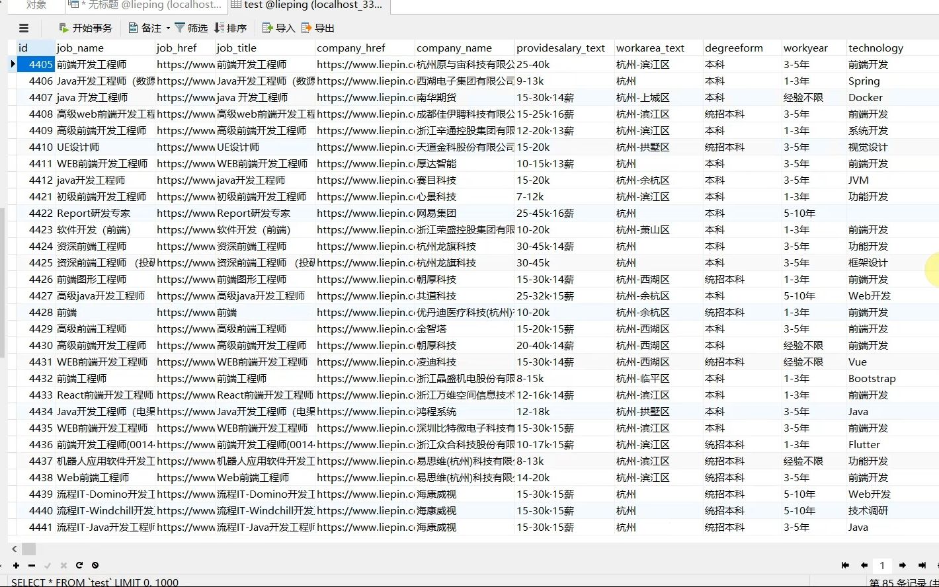Click the degreeform column header

pyautogui.click(x=743, y=48)
